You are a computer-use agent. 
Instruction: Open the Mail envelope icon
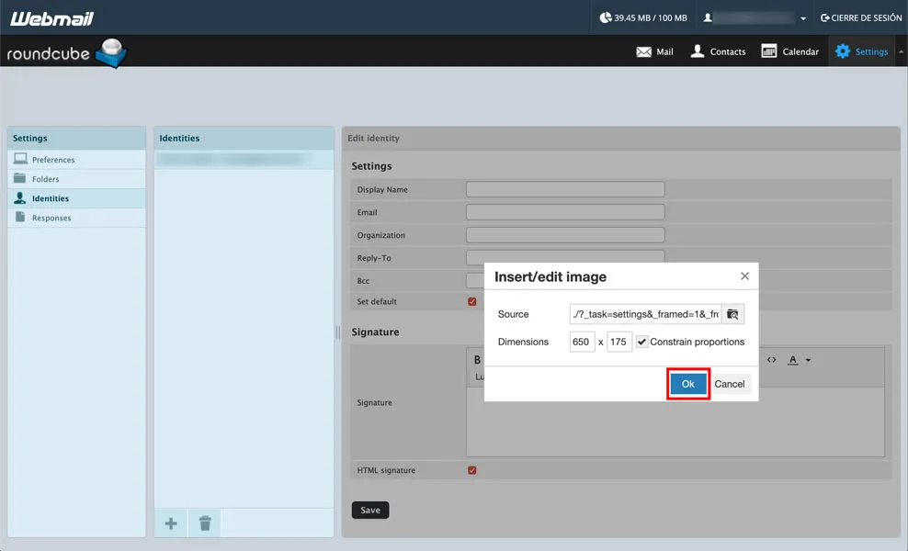[643, 51]
